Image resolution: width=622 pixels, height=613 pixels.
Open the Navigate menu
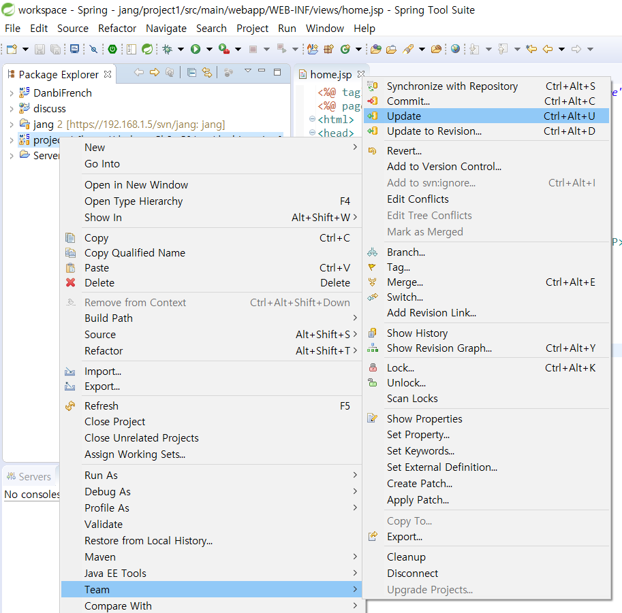point(166,29)
